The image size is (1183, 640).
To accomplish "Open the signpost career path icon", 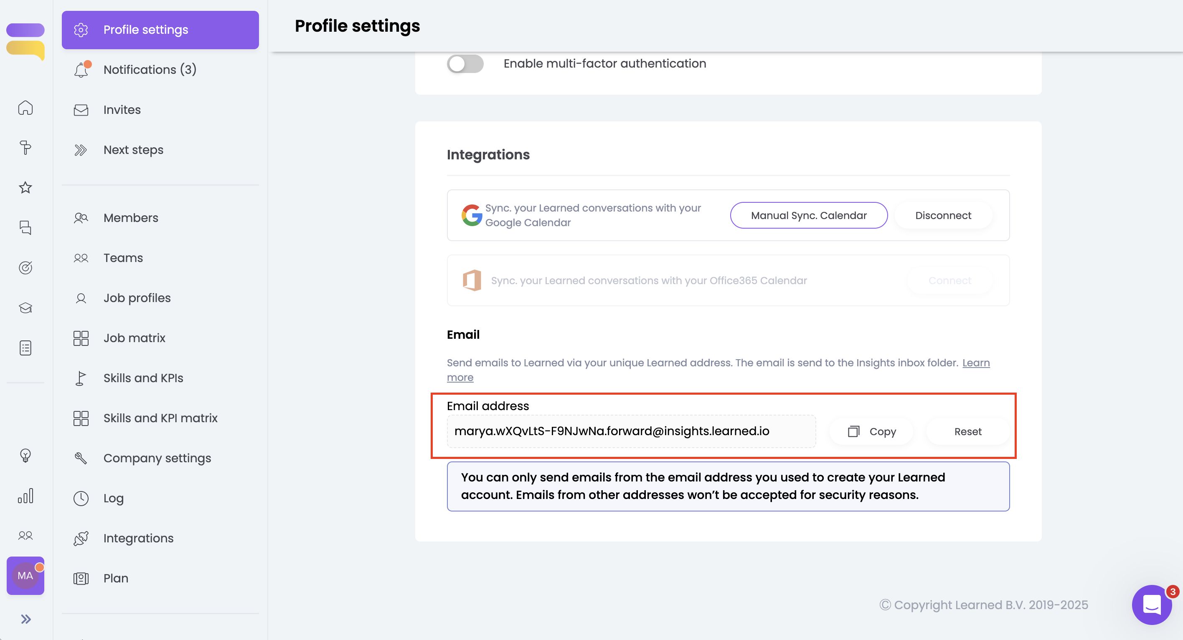I will 25,148.
